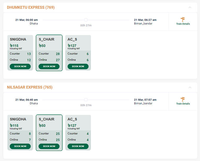
Task: Click ৳115 fare on Nilsagar SNIGDHA card
Action: (14, 125)
